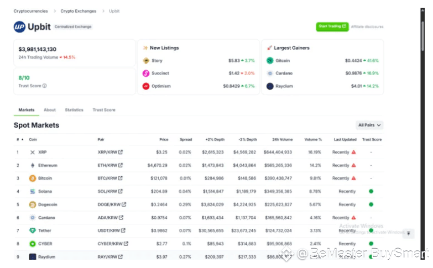Click the Succinct coin icon
This screenshot has height=268, width=433.
pyautogui.click(x=146, y=73)
